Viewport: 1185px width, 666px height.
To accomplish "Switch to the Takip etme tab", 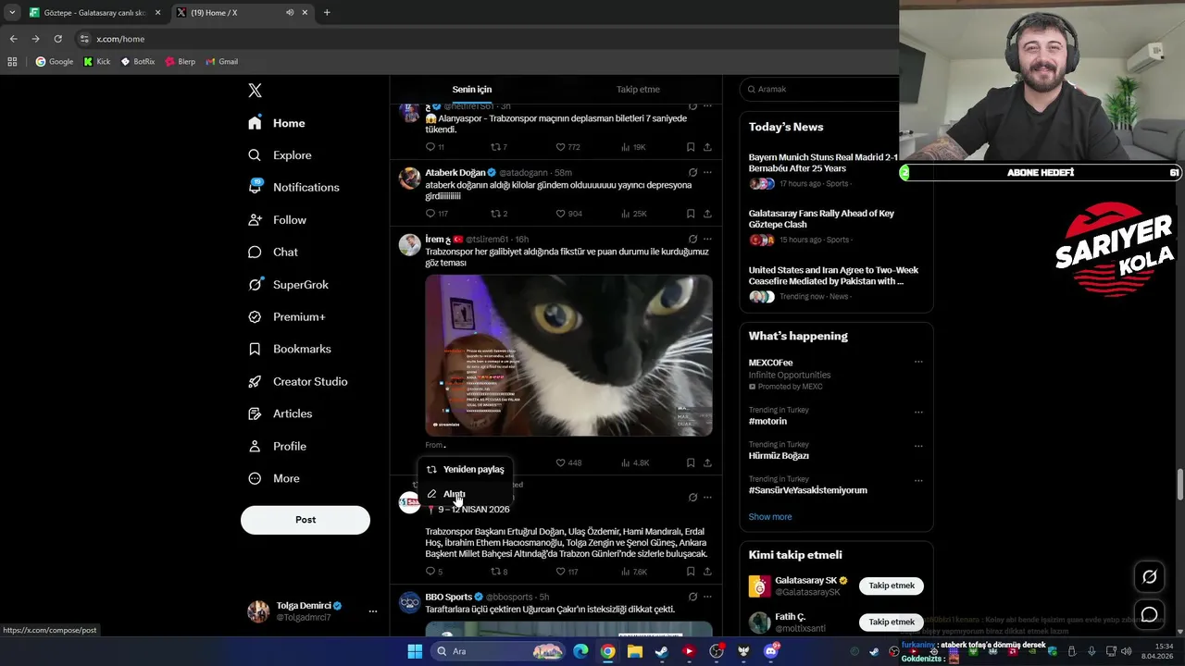I will tap(638, 90).
